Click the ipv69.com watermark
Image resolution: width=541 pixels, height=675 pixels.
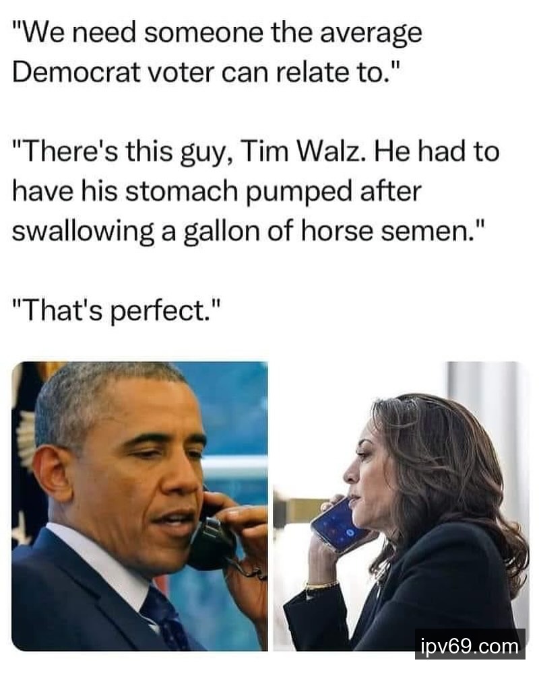click(x=470, y=644)
